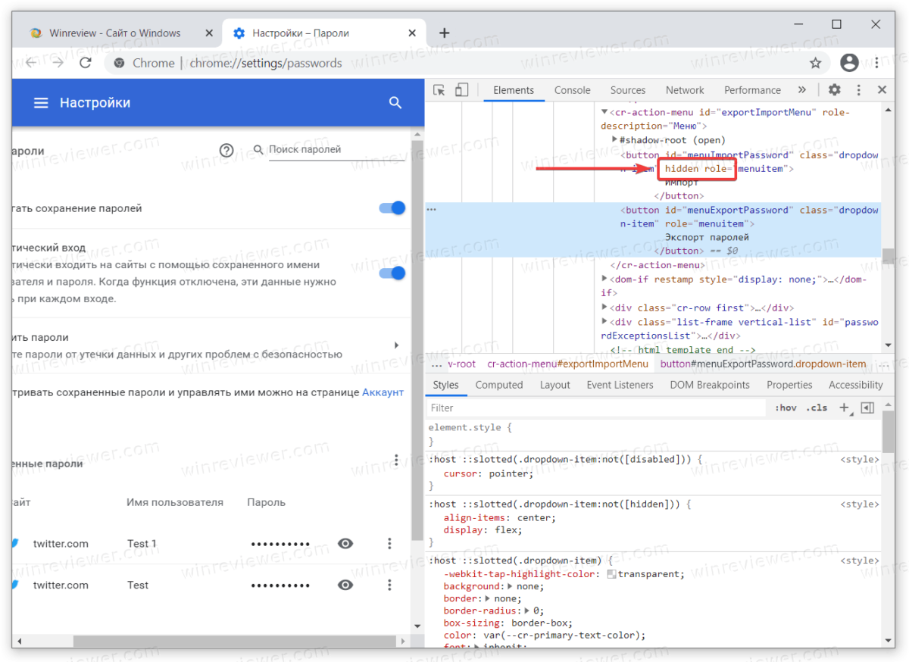Switch to the Performance panel tab
This screenshot has width=909, height=662.
pos(752,90)
